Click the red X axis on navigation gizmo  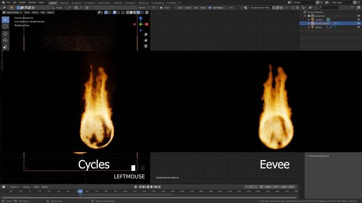pyautogui.click(x=146, y=24)
